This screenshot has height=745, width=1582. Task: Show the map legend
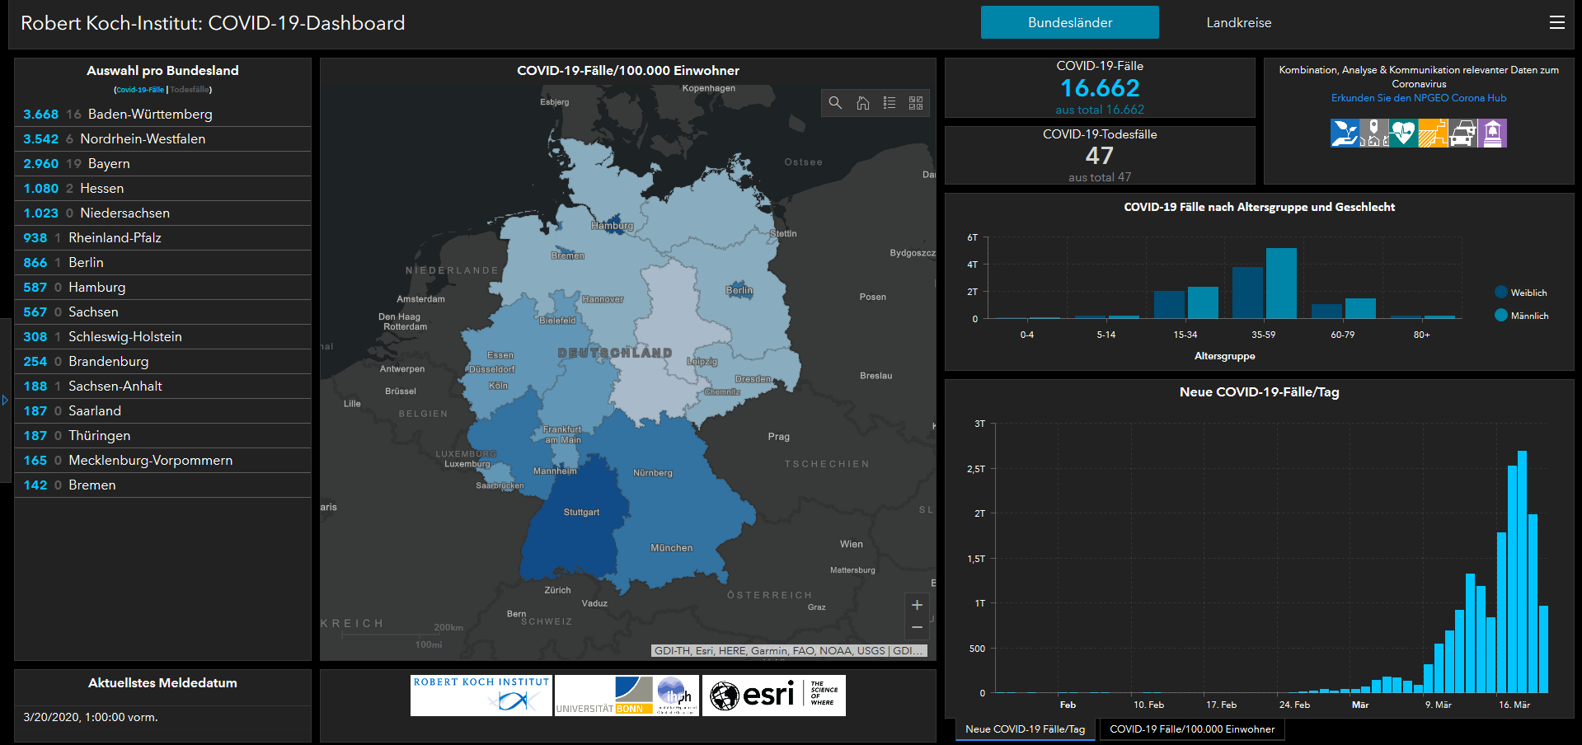pyautogui.click(x=890, y=103)
